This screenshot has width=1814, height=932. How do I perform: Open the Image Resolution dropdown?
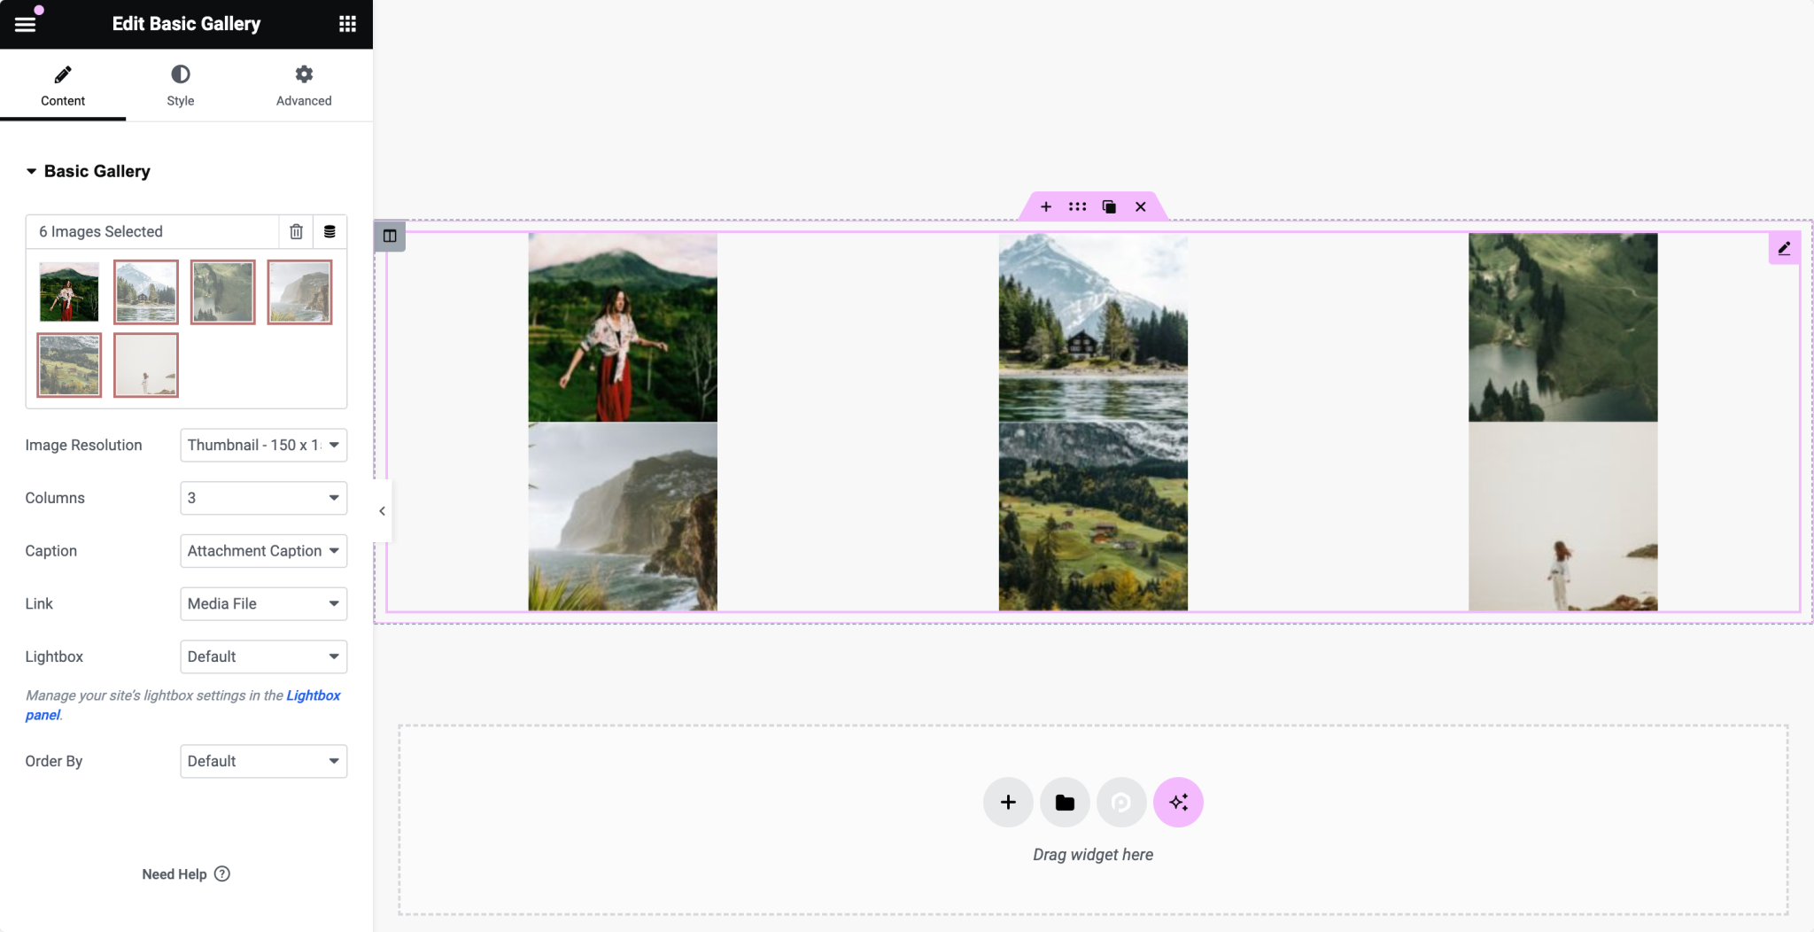click(262, 445)
